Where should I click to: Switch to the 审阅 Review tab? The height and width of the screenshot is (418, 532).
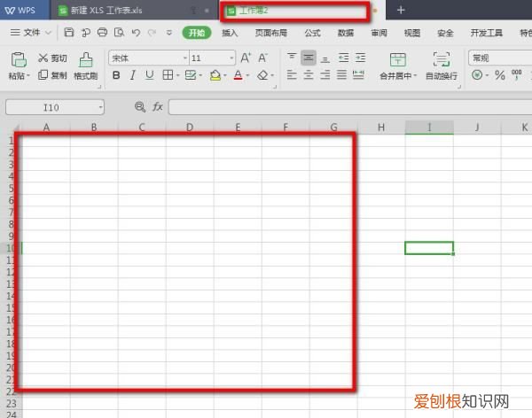379,33
